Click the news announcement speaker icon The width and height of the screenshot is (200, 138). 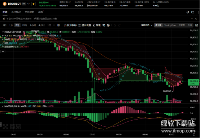tap(4, 19)
